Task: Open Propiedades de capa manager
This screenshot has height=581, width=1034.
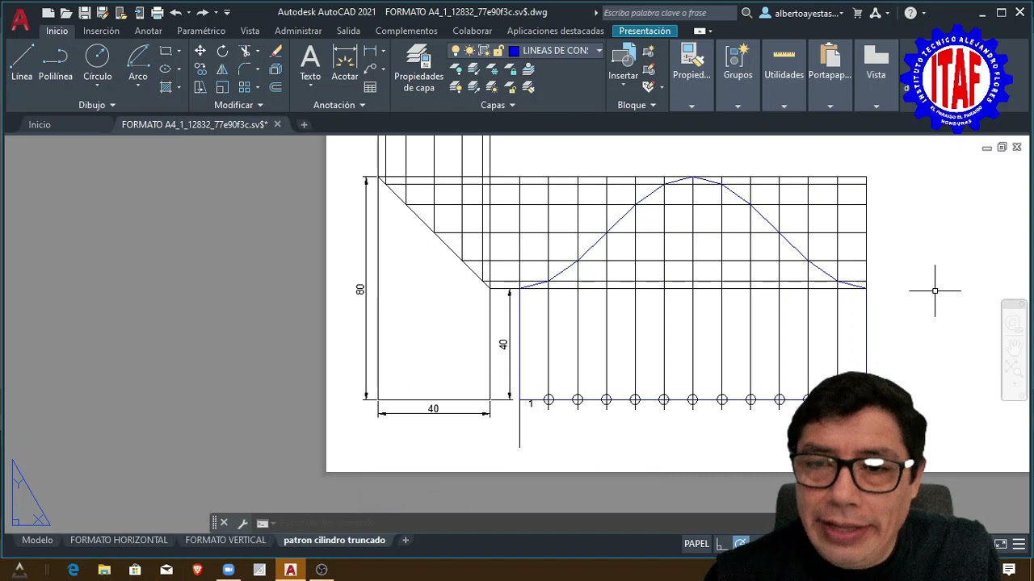Action: click(x=418, y=69)
